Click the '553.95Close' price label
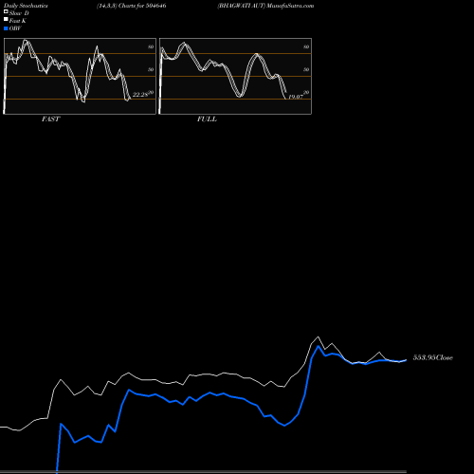 pos(433,357)
